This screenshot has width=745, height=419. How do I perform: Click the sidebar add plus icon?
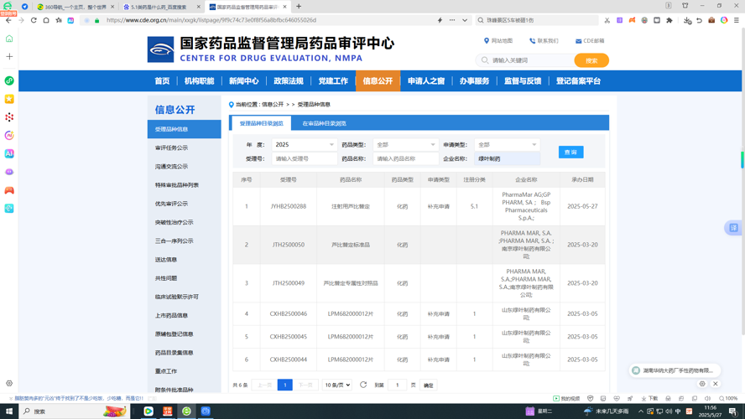pyautogui.click(x=9, y=56)
